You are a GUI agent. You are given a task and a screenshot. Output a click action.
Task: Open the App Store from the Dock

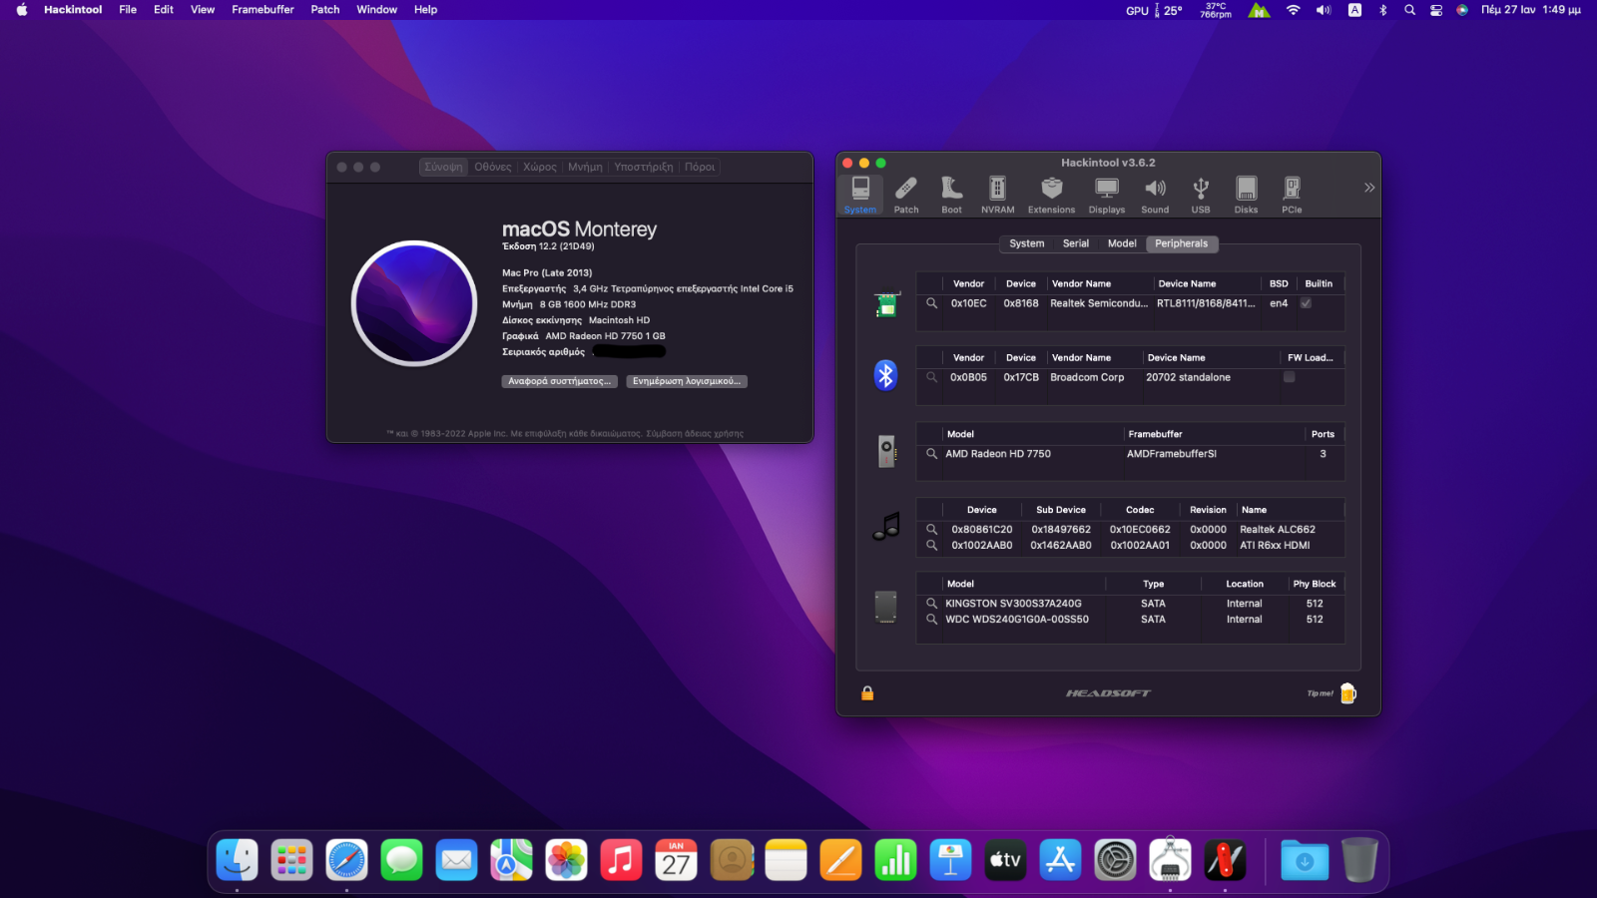tap(1060, 860)
